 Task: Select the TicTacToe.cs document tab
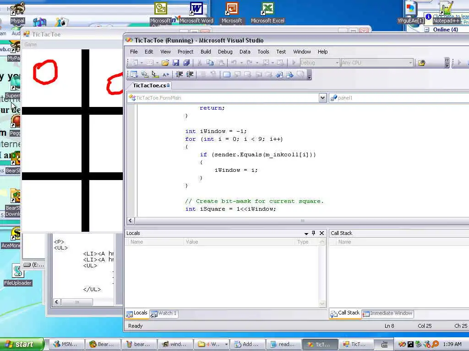(x=150, y=85)
